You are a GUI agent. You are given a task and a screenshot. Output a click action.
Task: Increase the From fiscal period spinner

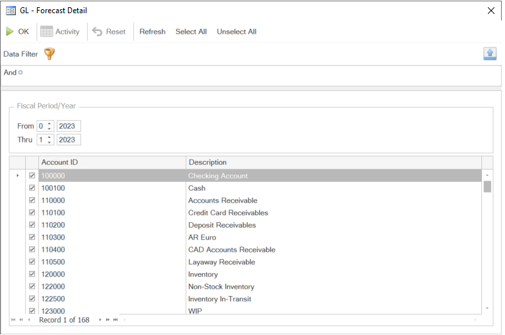click(49, 123)
